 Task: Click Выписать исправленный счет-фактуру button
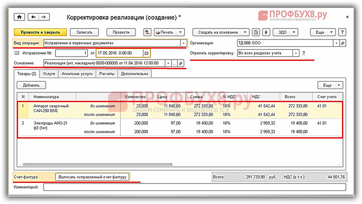[93, 177]
